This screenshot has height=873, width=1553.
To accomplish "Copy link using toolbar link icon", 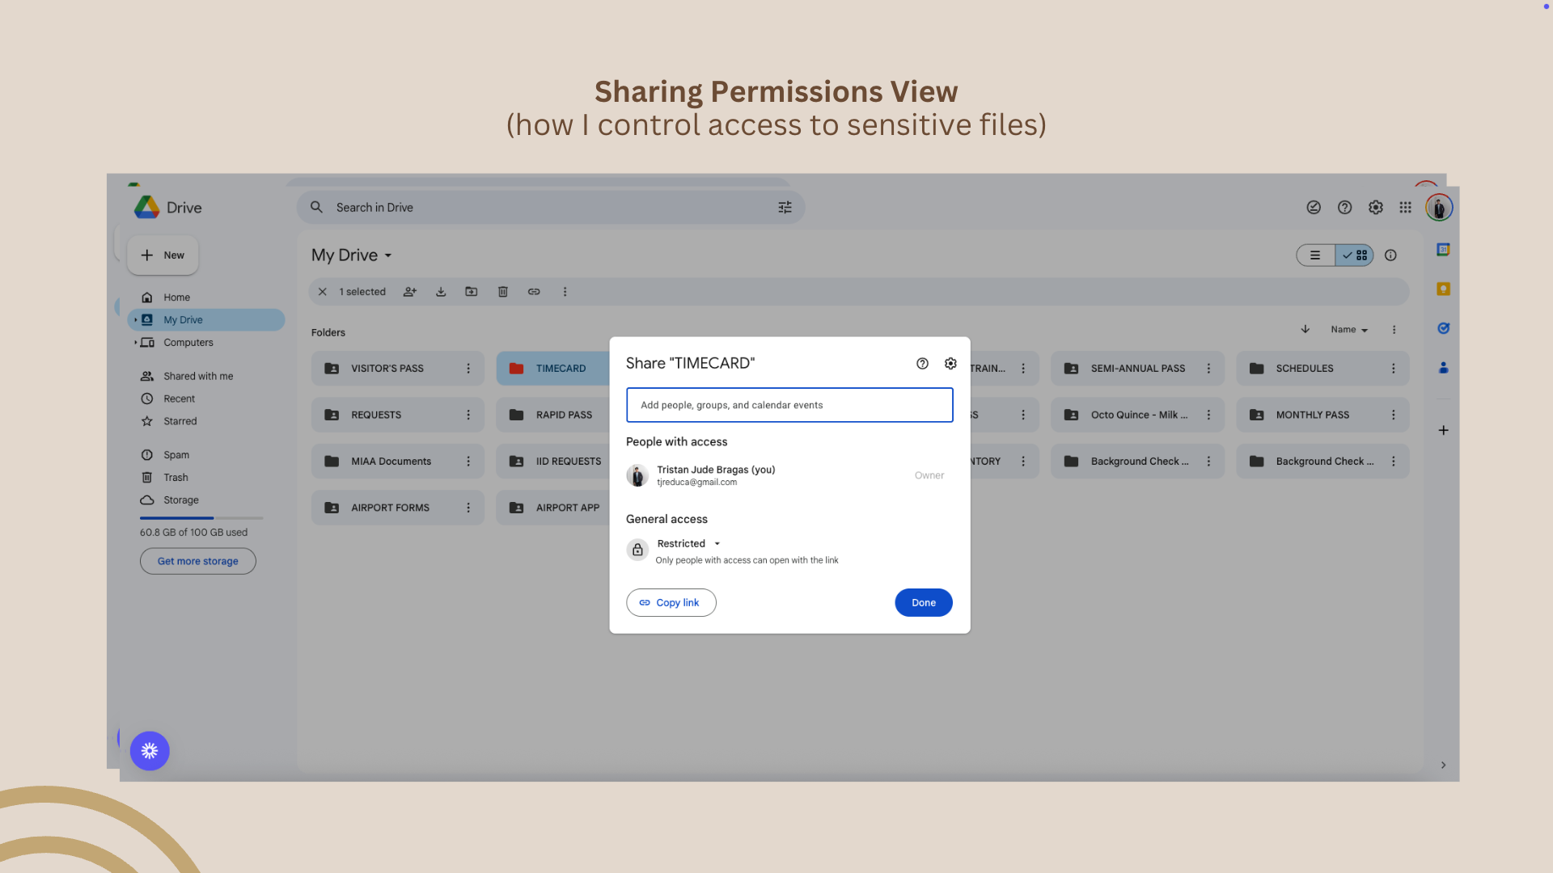I will pyautogui.click(x=534, y=292).
